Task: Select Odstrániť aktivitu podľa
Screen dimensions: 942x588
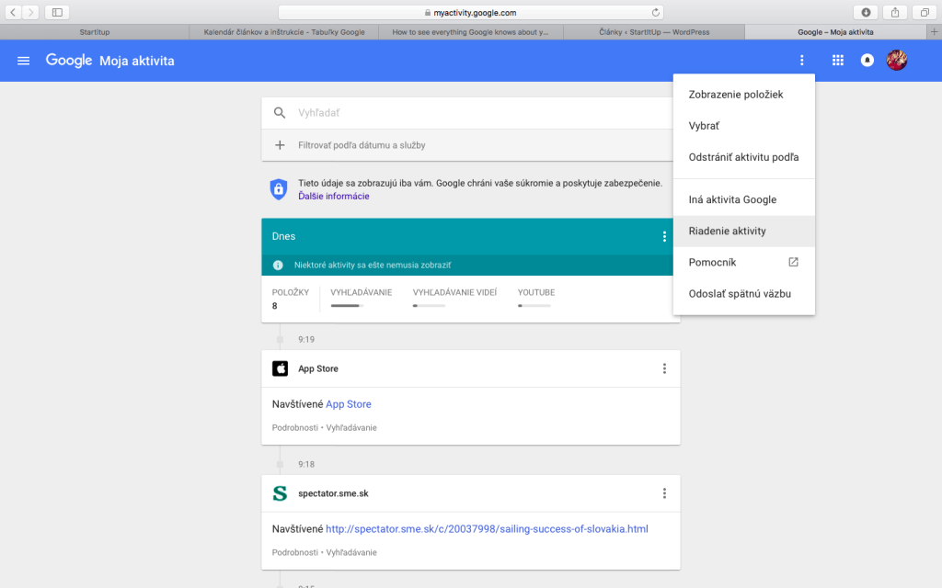Action: click(x=743, y=157)
